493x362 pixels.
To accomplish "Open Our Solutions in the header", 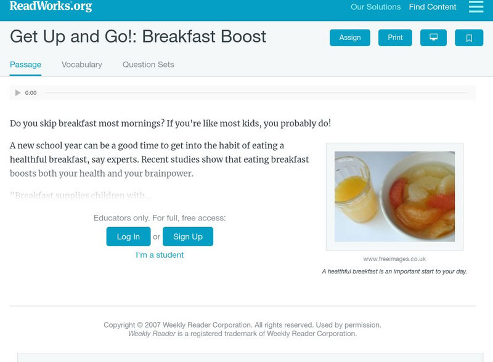I will (x=375, y=7).
